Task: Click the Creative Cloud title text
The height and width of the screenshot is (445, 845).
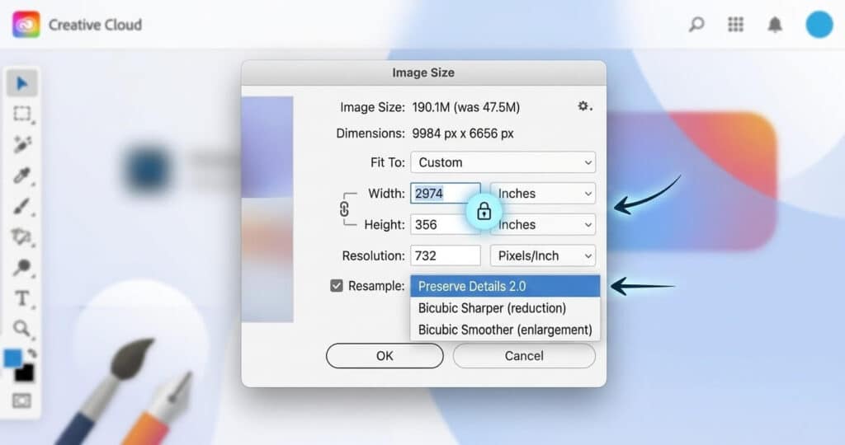Action: [96, 25]
